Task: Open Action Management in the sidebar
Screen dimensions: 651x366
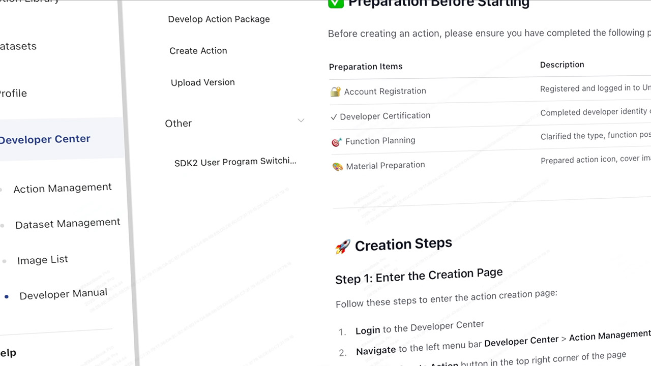Action: [x=62, y=188]
